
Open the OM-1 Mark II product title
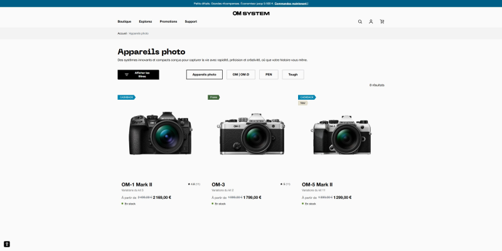[137, 184]
